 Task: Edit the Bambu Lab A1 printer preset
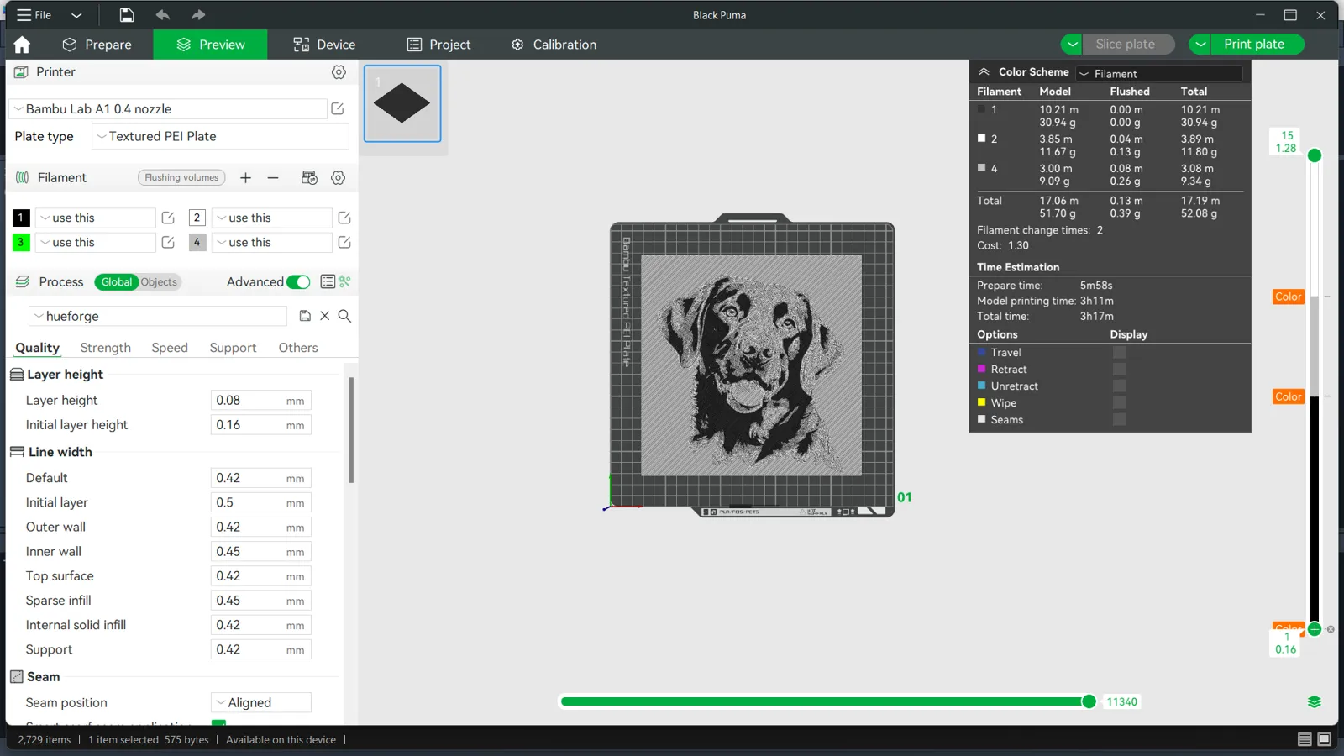tap(338, 108)
